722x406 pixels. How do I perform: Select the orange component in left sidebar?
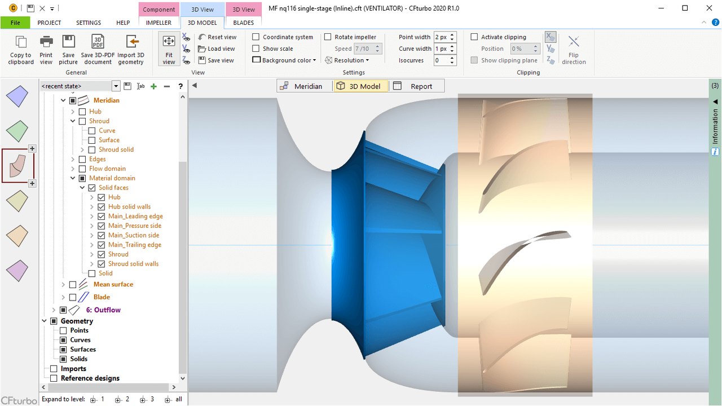[x=17, y=236]
